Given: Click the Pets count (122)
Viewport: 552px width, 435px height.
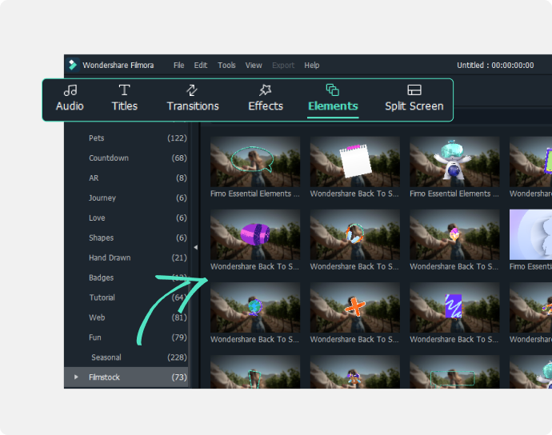Looking at the screenshot, I should [x=177, y=138].
